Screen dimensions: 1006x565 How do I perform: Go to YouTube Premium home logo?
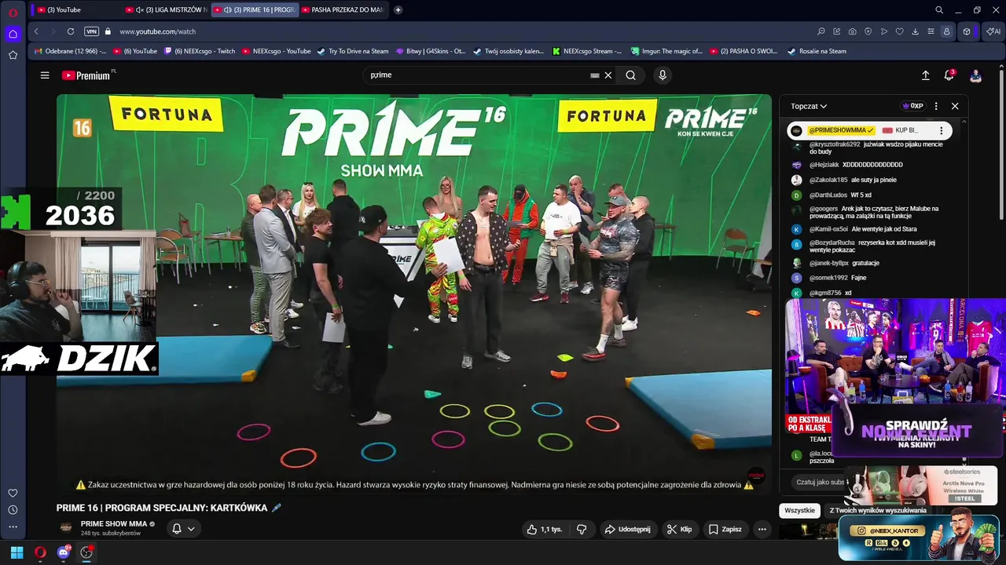[x=86, y=75]
